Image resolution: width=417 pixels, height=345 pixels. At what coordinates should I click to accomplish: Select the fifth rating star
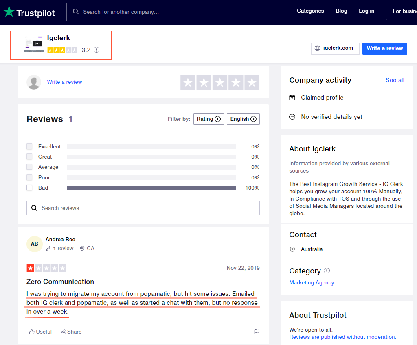(252, 82)
